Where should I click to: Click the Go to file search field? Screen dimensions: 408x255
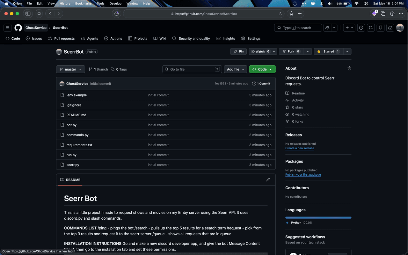(x=192, y=69)
